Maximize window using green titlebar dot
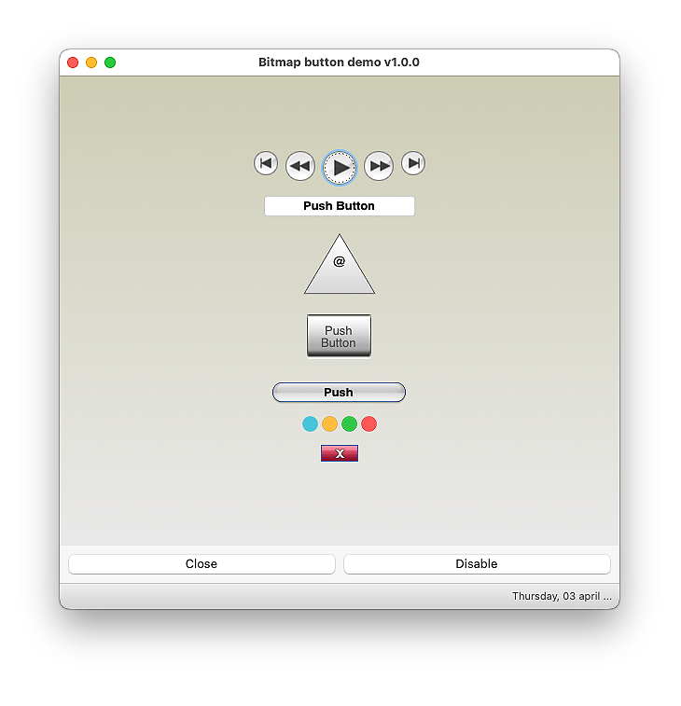The width and height of the screenshot is (681, 706). [110, 62]
